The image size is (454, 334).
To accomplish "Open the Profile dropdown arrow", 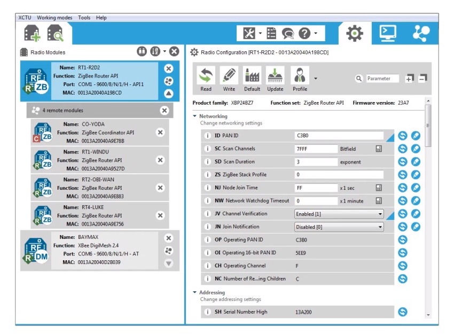I will tap(316, 79).
